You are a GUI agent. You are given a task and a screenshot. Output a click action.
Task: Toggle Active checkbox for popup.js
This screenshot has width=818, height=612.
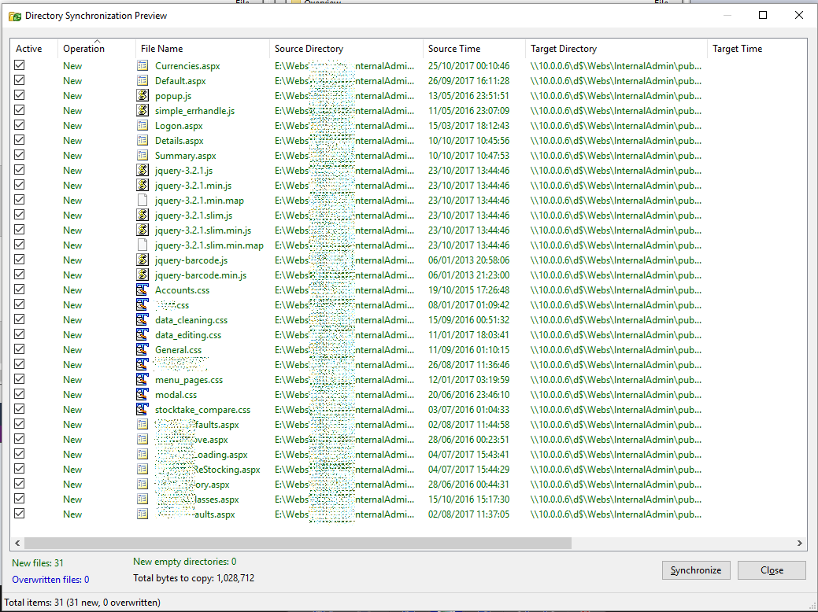(x=20, y=95)
